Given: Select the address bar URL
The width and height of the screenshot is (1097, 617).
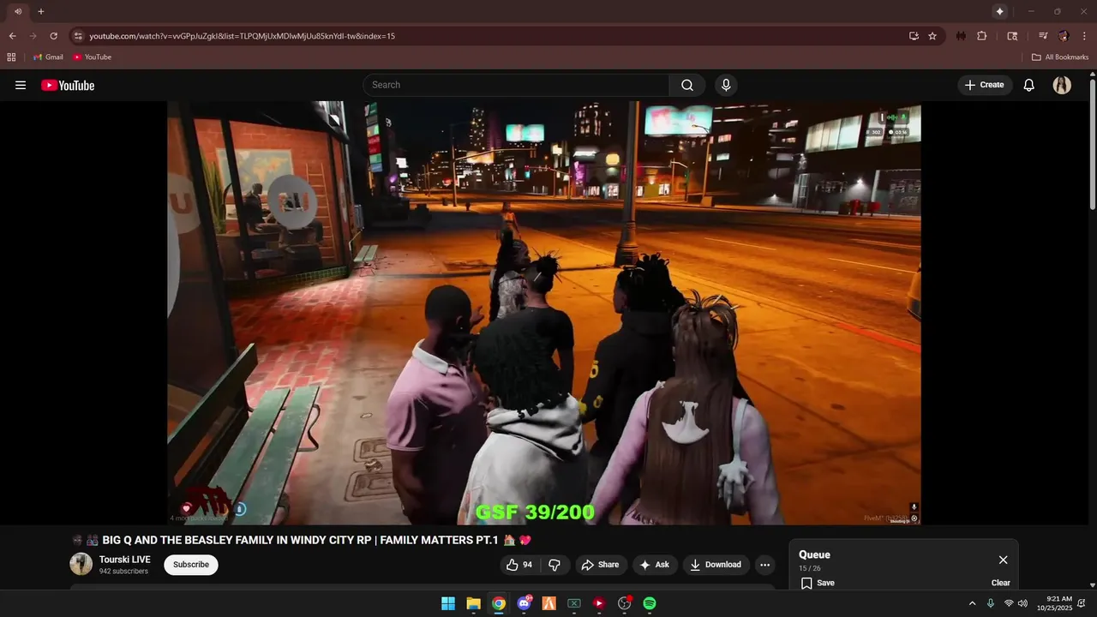Looking at the screenshot, I should point(243,36).
